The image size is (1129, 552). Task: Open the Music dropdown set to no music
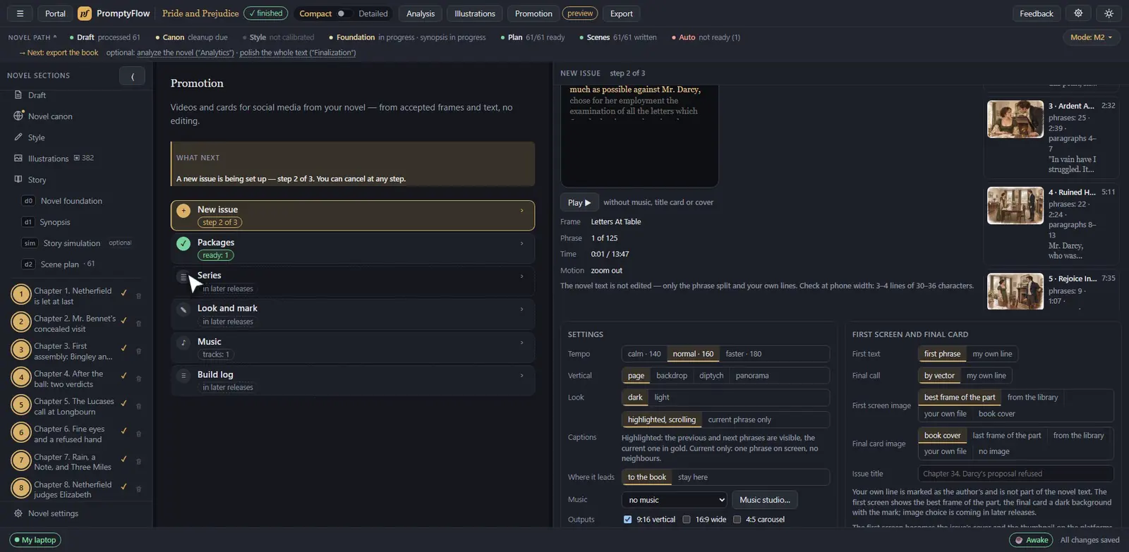(x=674, y=500)
